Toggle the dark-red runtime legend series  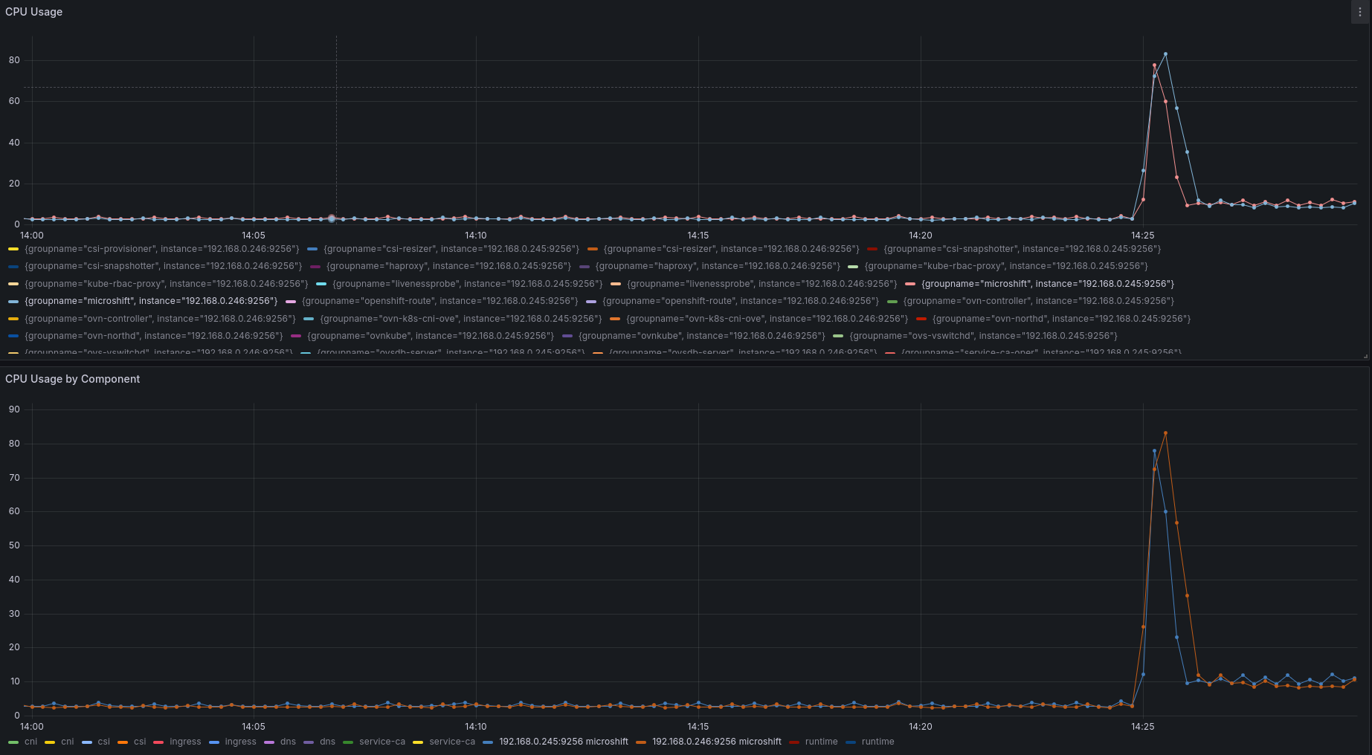point(821,742)
